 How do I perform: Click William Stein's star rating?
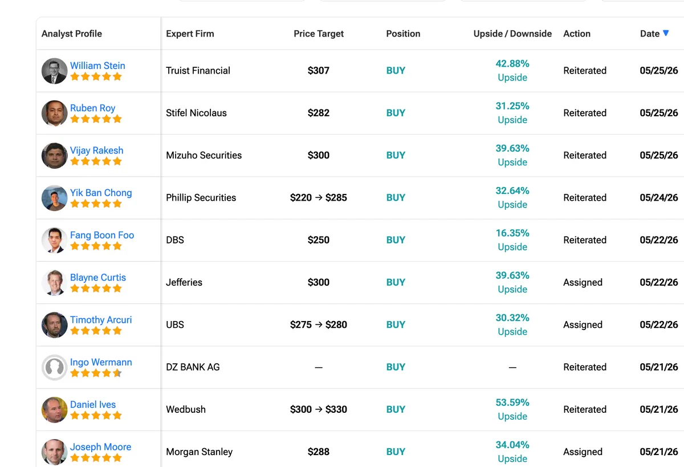[96, 76]
